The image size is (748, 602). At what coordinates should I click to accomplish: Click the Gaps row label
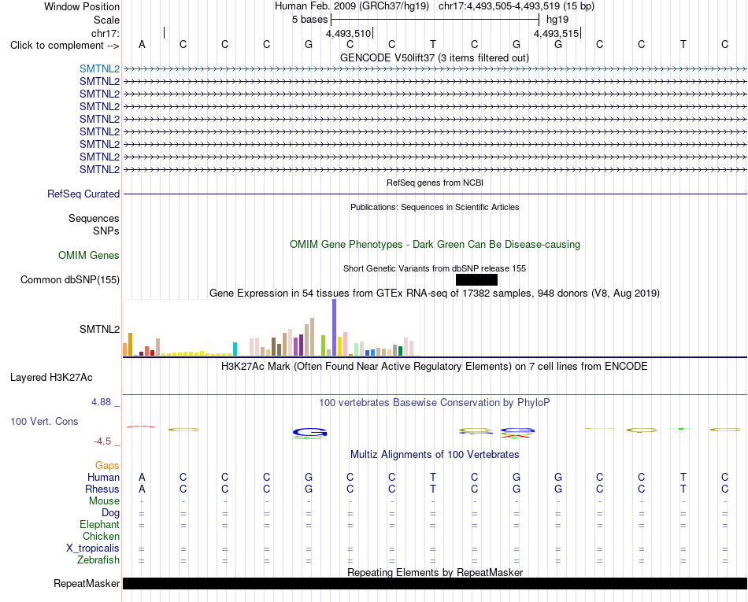coord(107,466)
